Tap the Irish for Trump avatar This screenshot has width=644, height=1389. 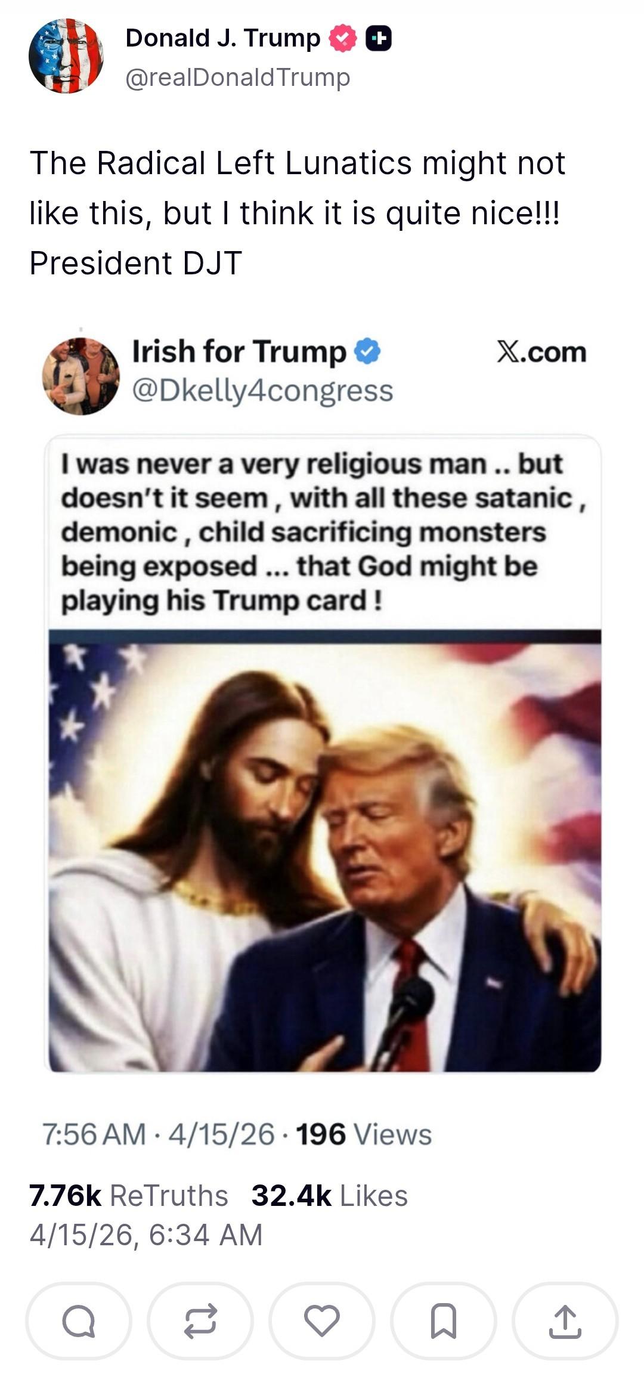point(80,376)
